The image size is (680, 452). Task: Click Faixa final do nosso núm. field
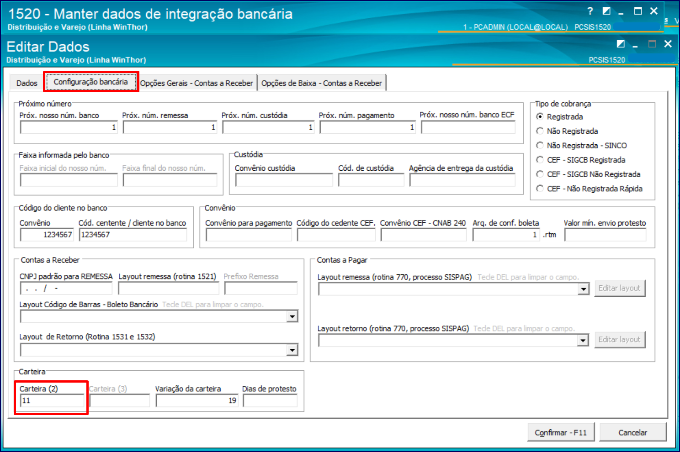(170, 180)
